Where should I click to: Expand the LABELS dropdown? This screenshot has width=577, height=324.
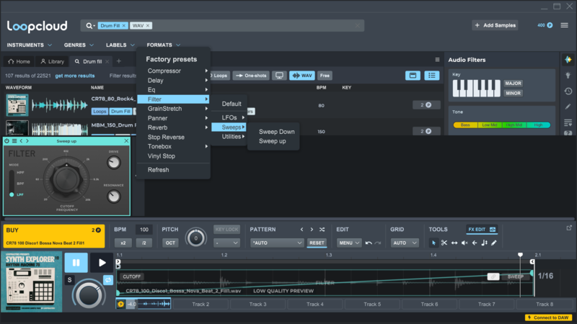[120, 45]
